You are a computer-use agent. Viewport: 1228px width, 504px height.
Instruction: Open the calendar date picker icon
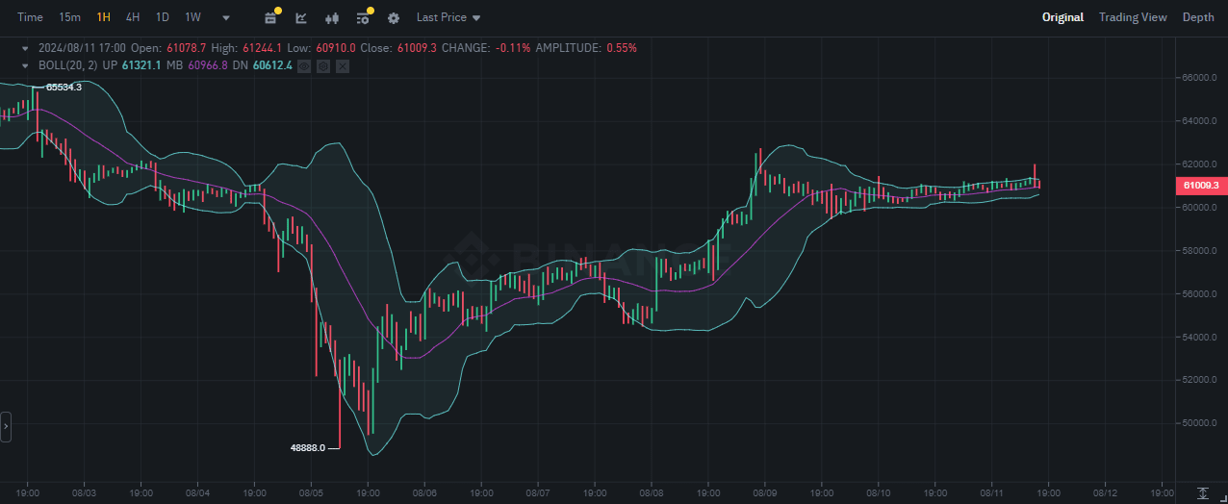click(270, 17)
